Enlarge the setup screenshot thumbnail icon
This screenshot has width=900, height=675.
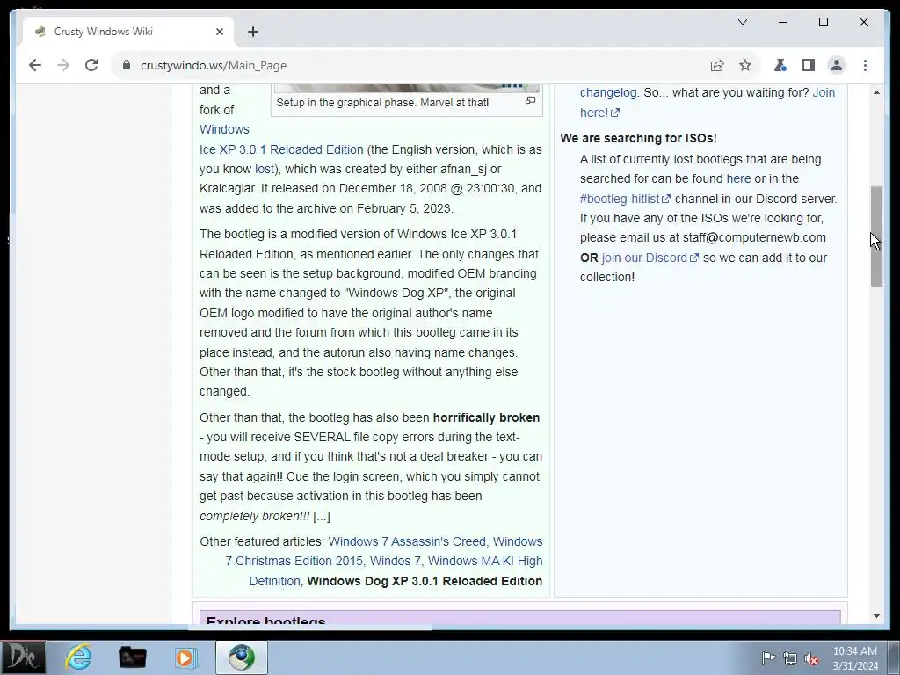point(530,100)
